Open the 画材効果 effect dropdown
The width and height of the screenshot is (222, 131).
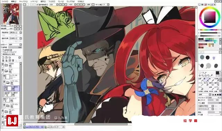point(21,38)
